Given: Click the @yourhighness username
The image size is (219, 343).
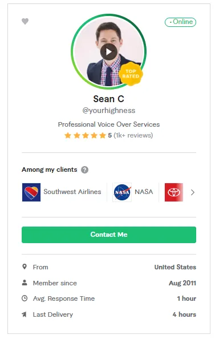Looking at the screenshot, I should pos(108,111).
